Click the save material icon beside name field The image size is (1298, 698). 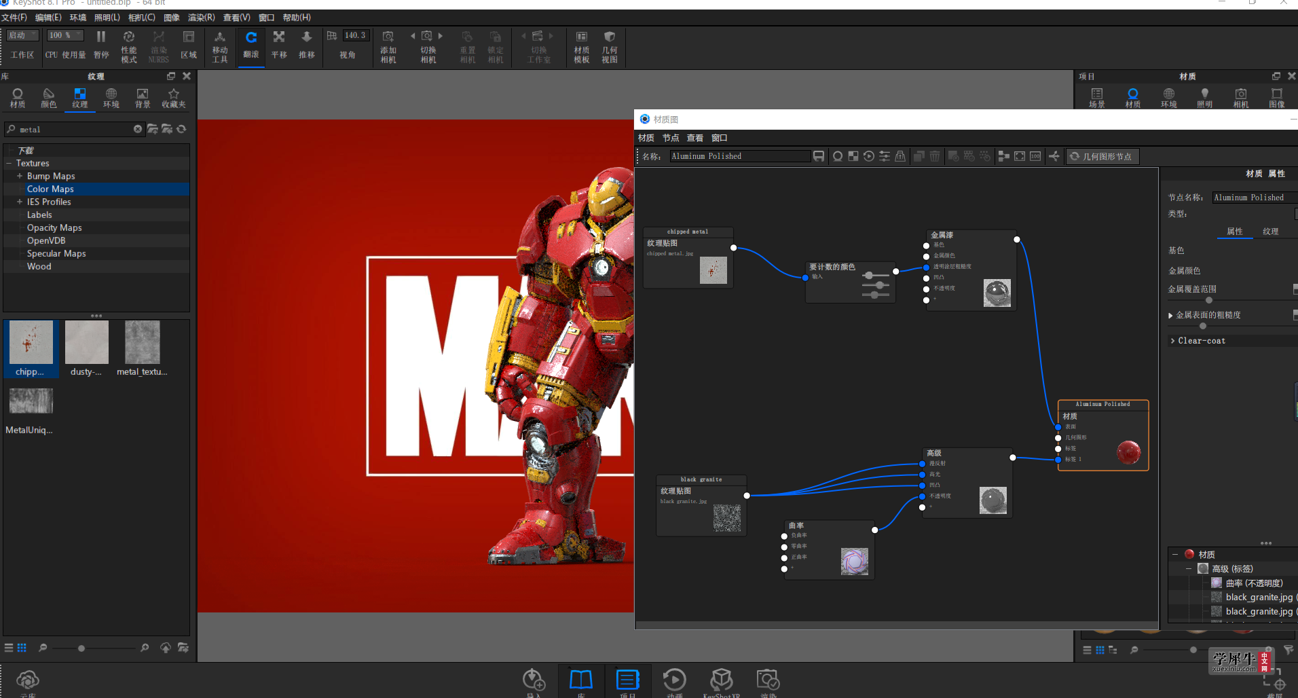point(819,156)
